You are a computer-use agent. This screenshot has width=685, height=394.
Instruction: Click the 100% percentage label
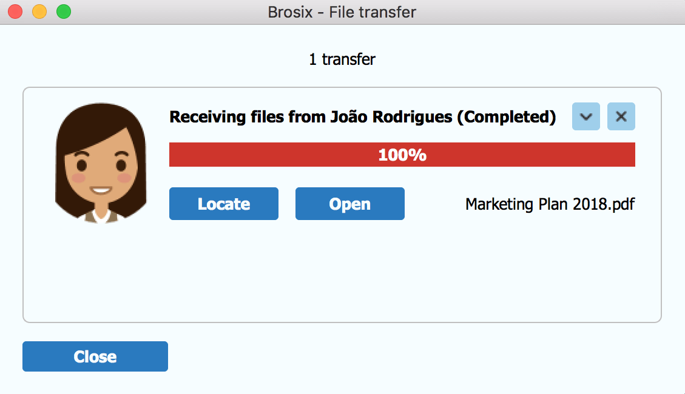click(x=402, y=155)
